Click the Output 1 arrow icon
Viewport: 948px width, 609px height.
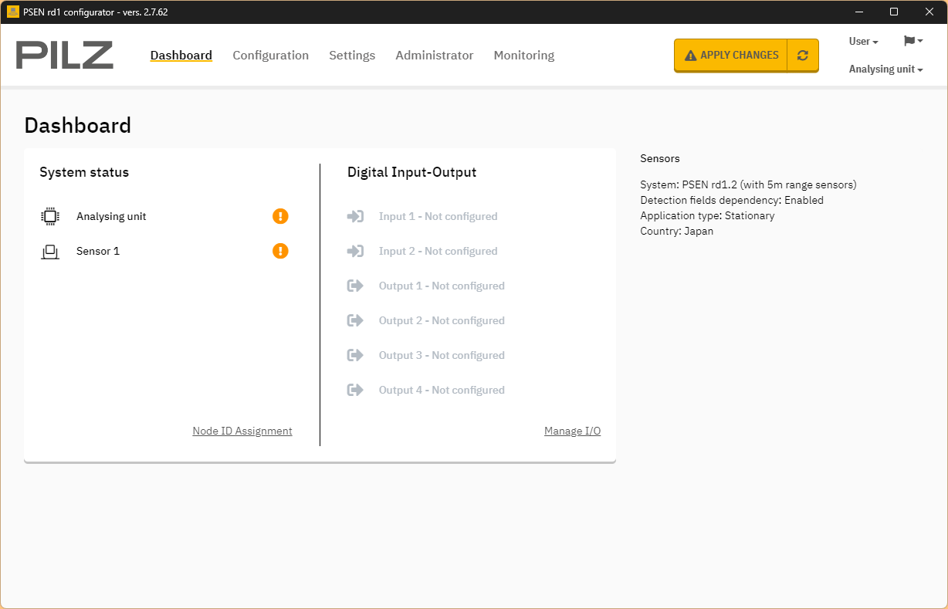355,286
